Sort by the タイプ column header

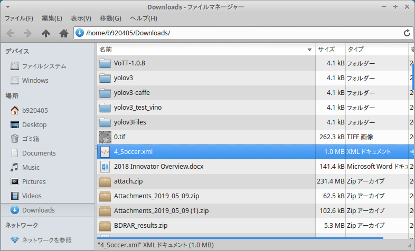[377, 50]
